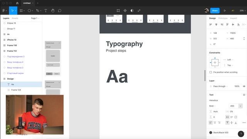
Task: Click the 100% layer opacity field
Action: click(237, 86)
